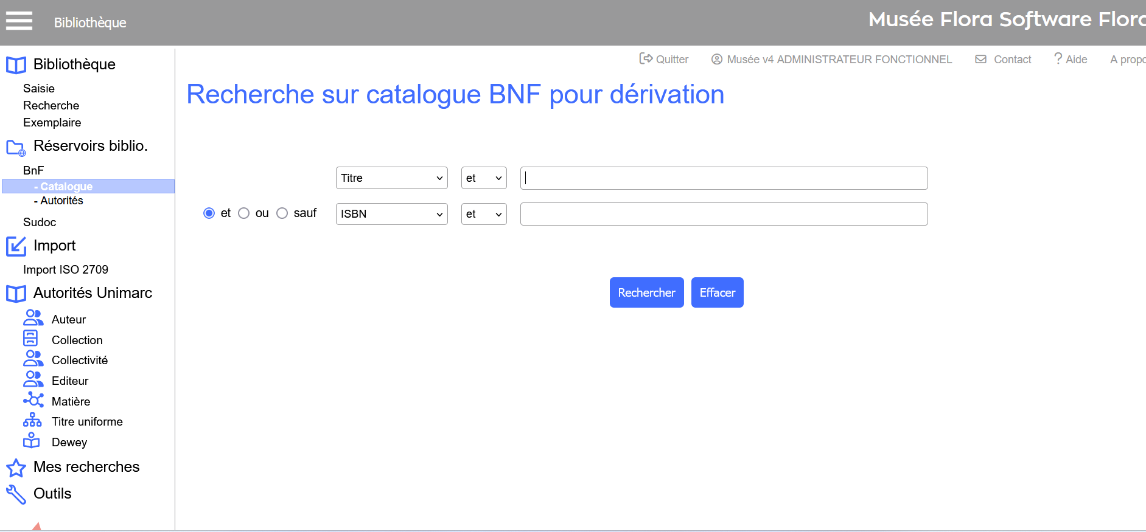Click Musée v4 ADMINISTRATEUR FONCTIONNEL user link
Image resolution: width=1146 pixels, height=532 pixels.
(x=839, y=60)
